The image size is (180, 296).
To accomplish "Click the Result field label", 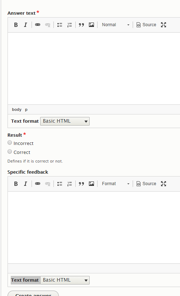I will tap(15, 135).
